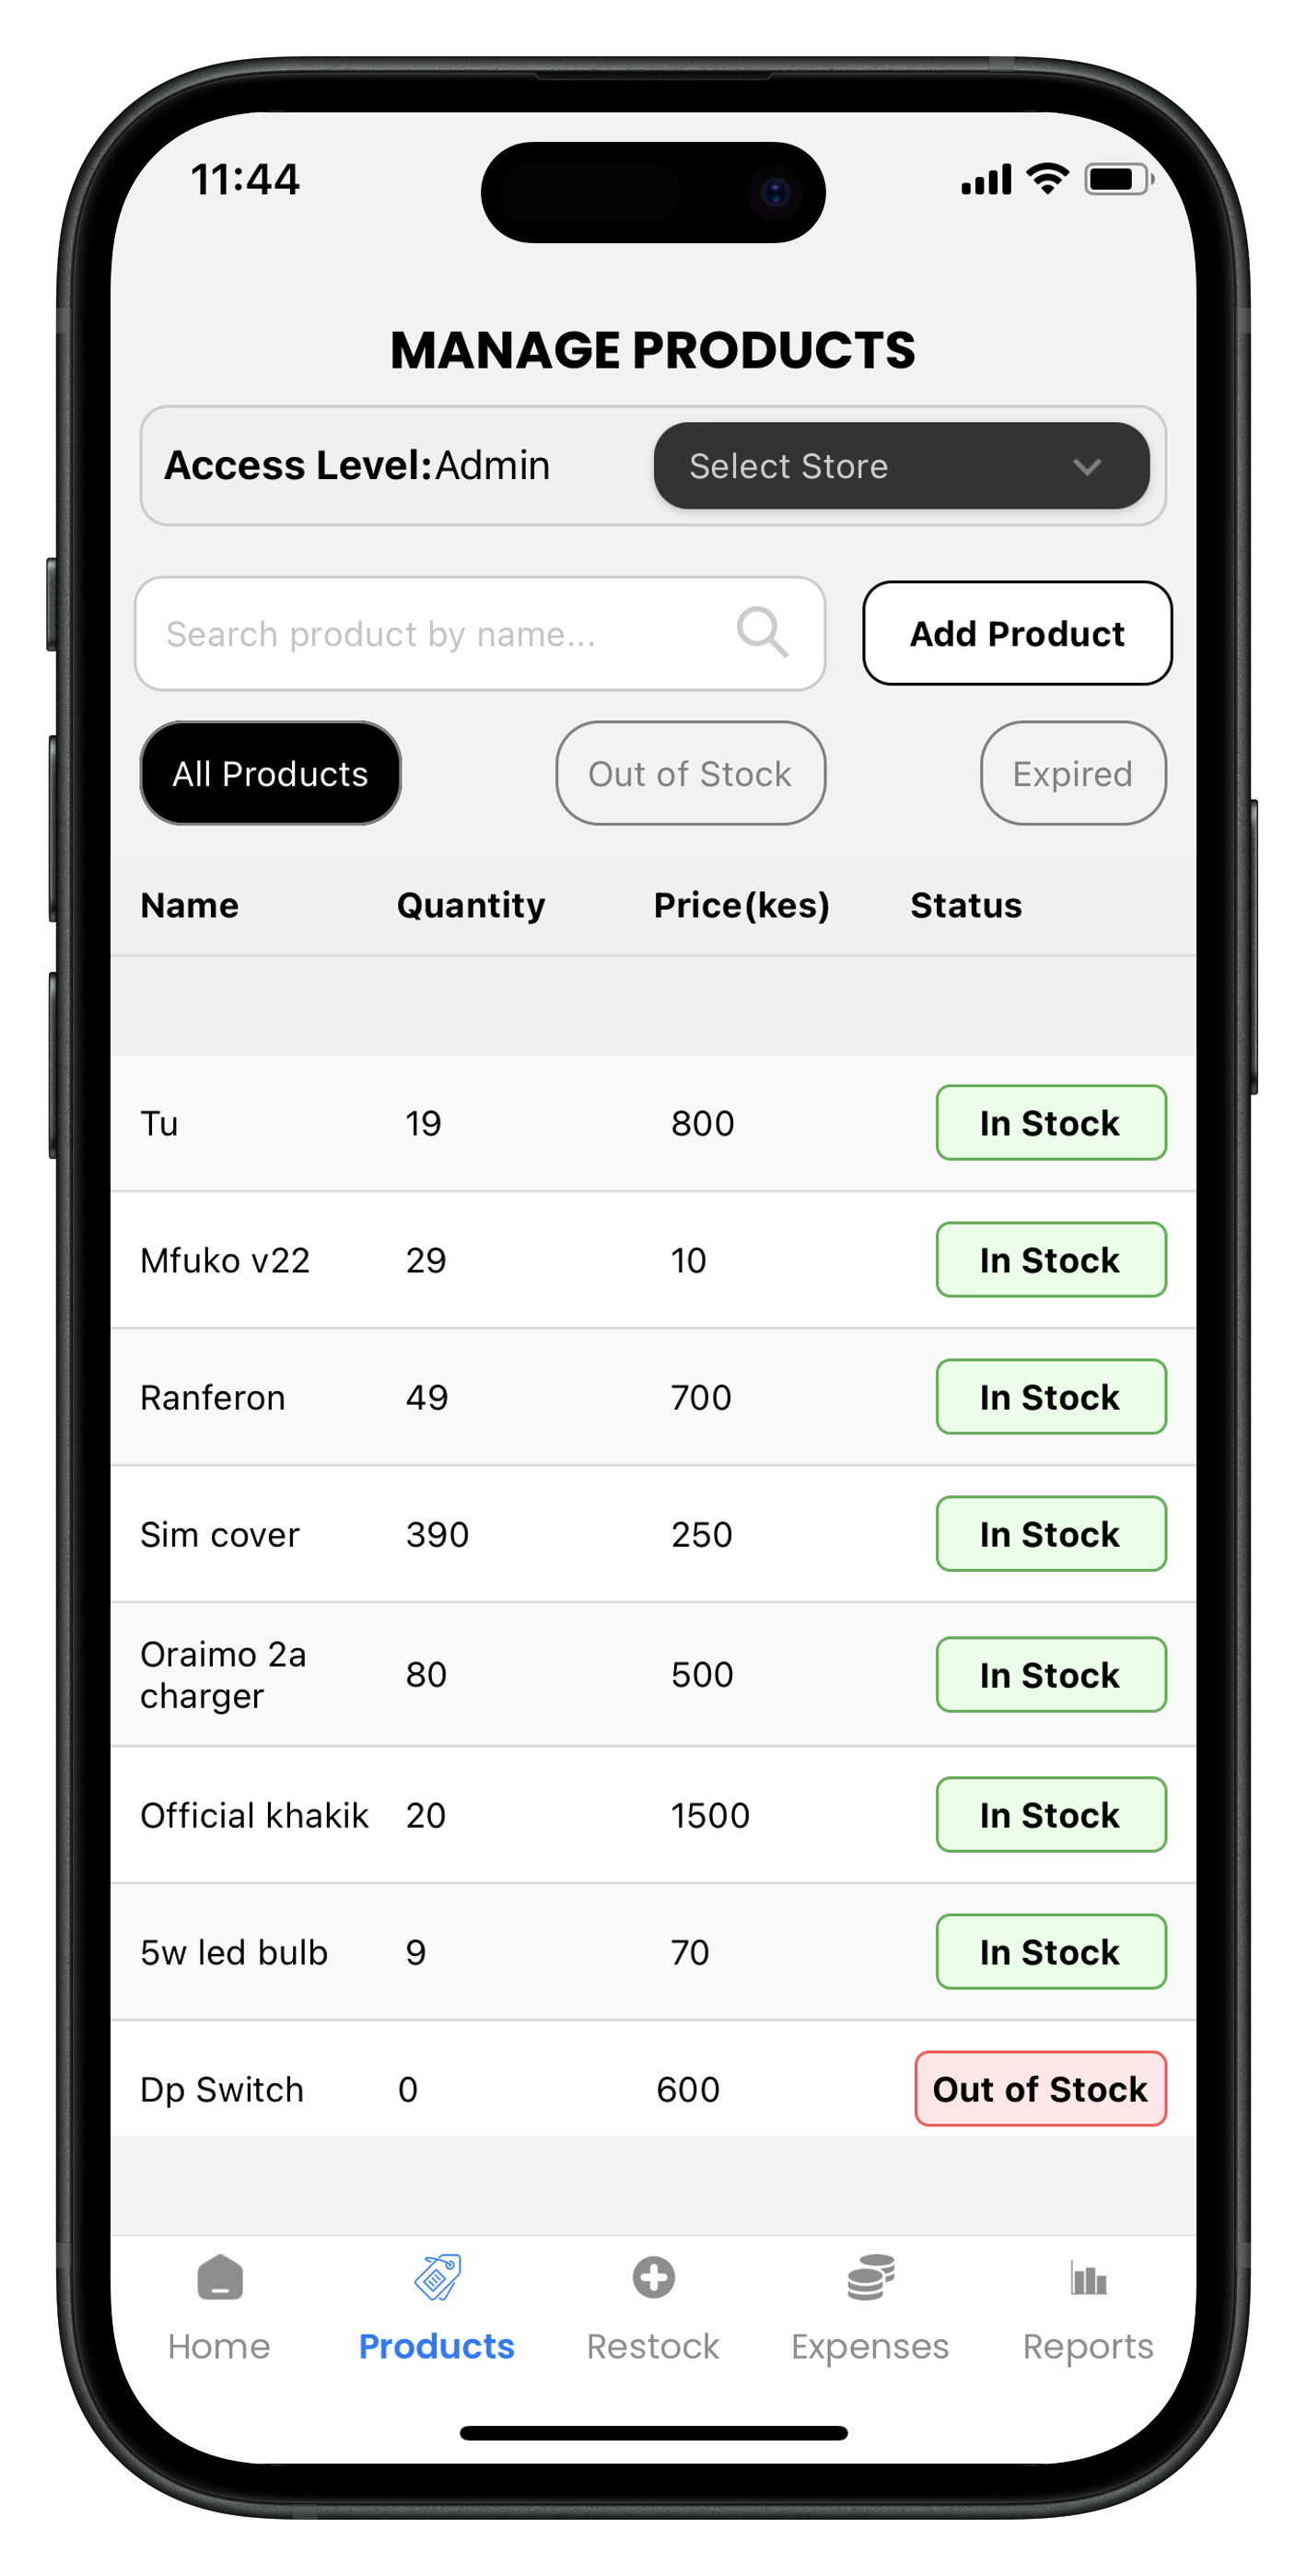Tap the Wi-Fi icon in status bar

pos(1047,179)
